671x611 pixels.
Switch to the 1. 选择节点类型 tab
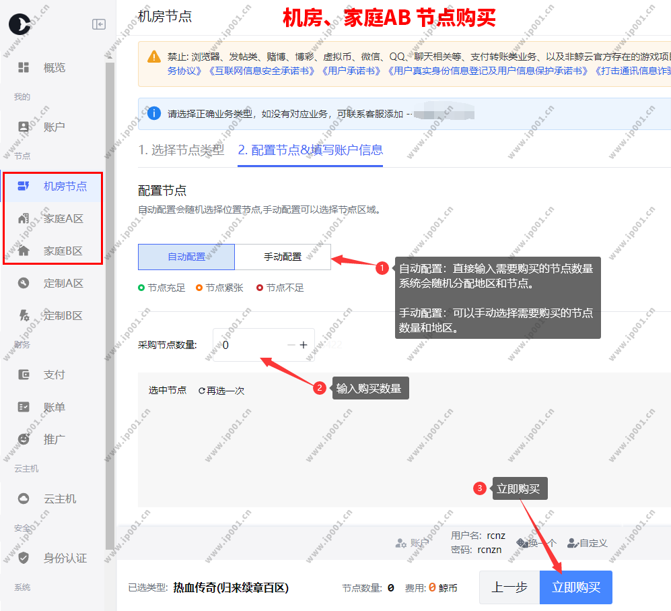181,150
